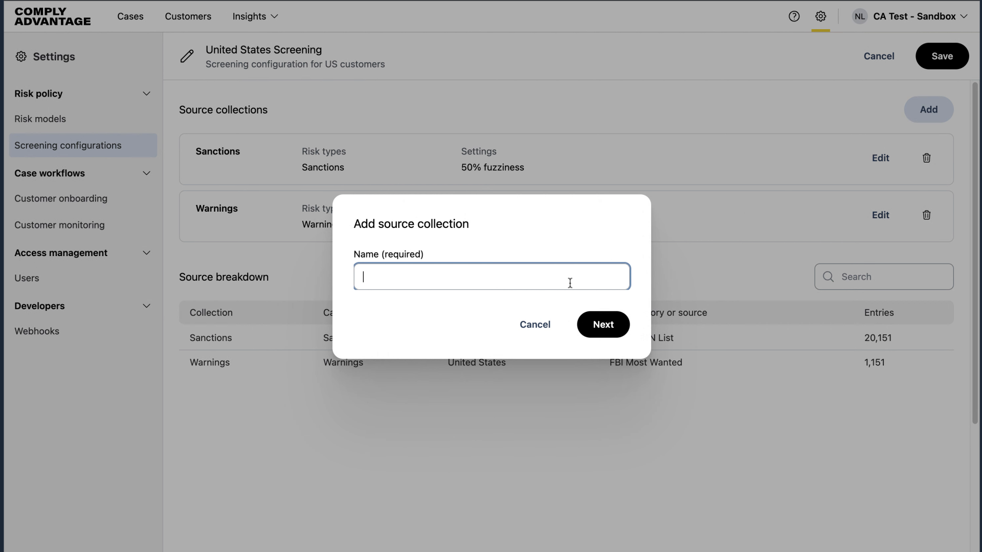
Task: Click the magnifier icon in the Search field
Action: click(828, 277)
